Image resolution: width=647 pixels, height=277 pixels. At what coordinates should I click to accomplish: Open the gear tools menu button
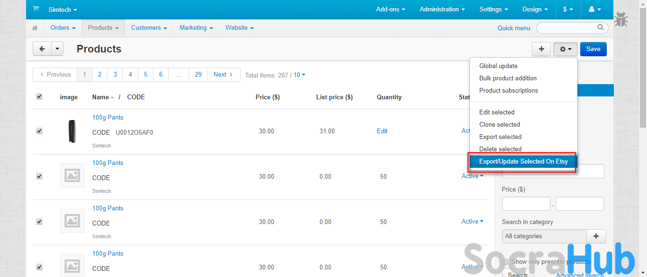pyautogui.click(x=565, y=49)
